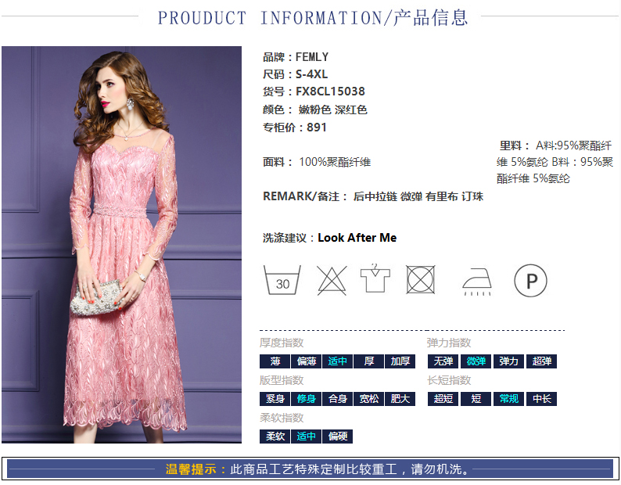Select highlighted thickness tag 适中
The width and height of the screenshot is (621, 485).
[337, 361]
